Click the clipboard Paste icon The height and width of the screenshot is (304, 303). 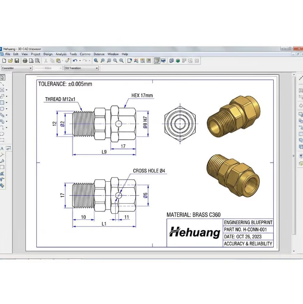click(59, 61)
